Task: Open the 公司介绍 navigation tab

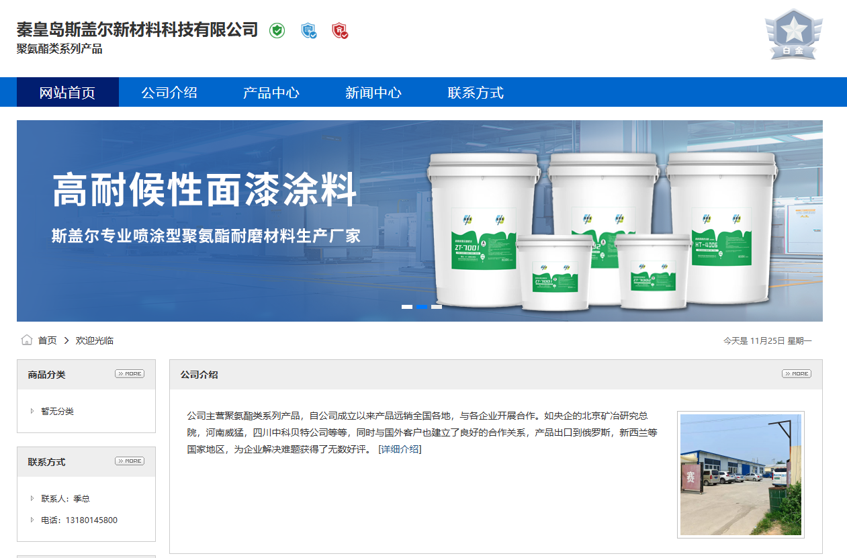Action: 169,93
